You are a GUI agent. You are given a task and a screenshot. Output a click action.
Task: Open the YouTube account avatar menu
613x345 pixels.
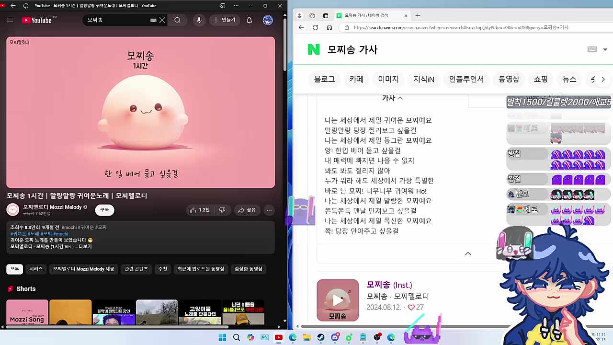pyautogui.click(x=268, y=20)
